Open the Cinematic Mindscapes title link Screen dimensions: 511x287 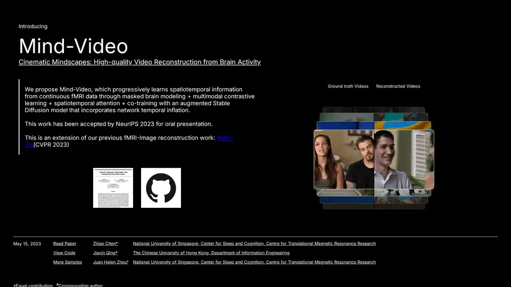tap(139, 62)
